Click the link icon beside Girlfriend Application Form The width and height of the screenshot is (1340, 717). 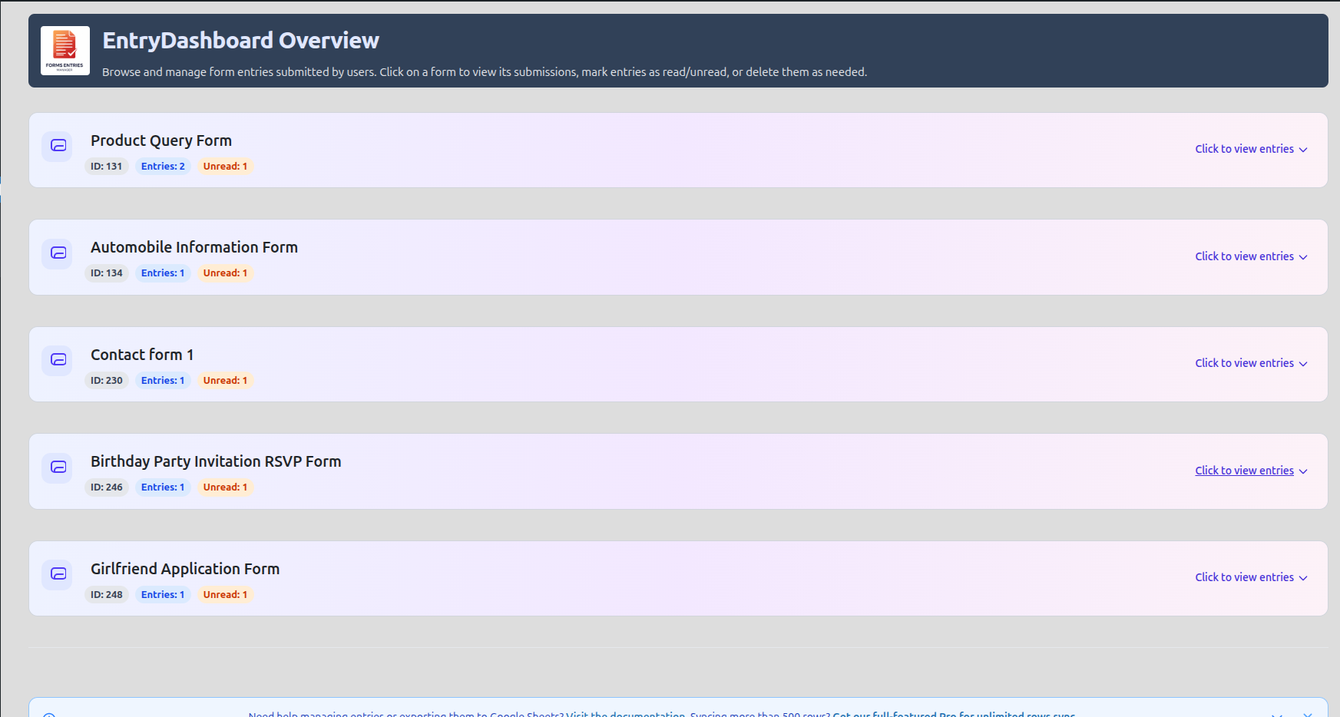coord(57,574)
